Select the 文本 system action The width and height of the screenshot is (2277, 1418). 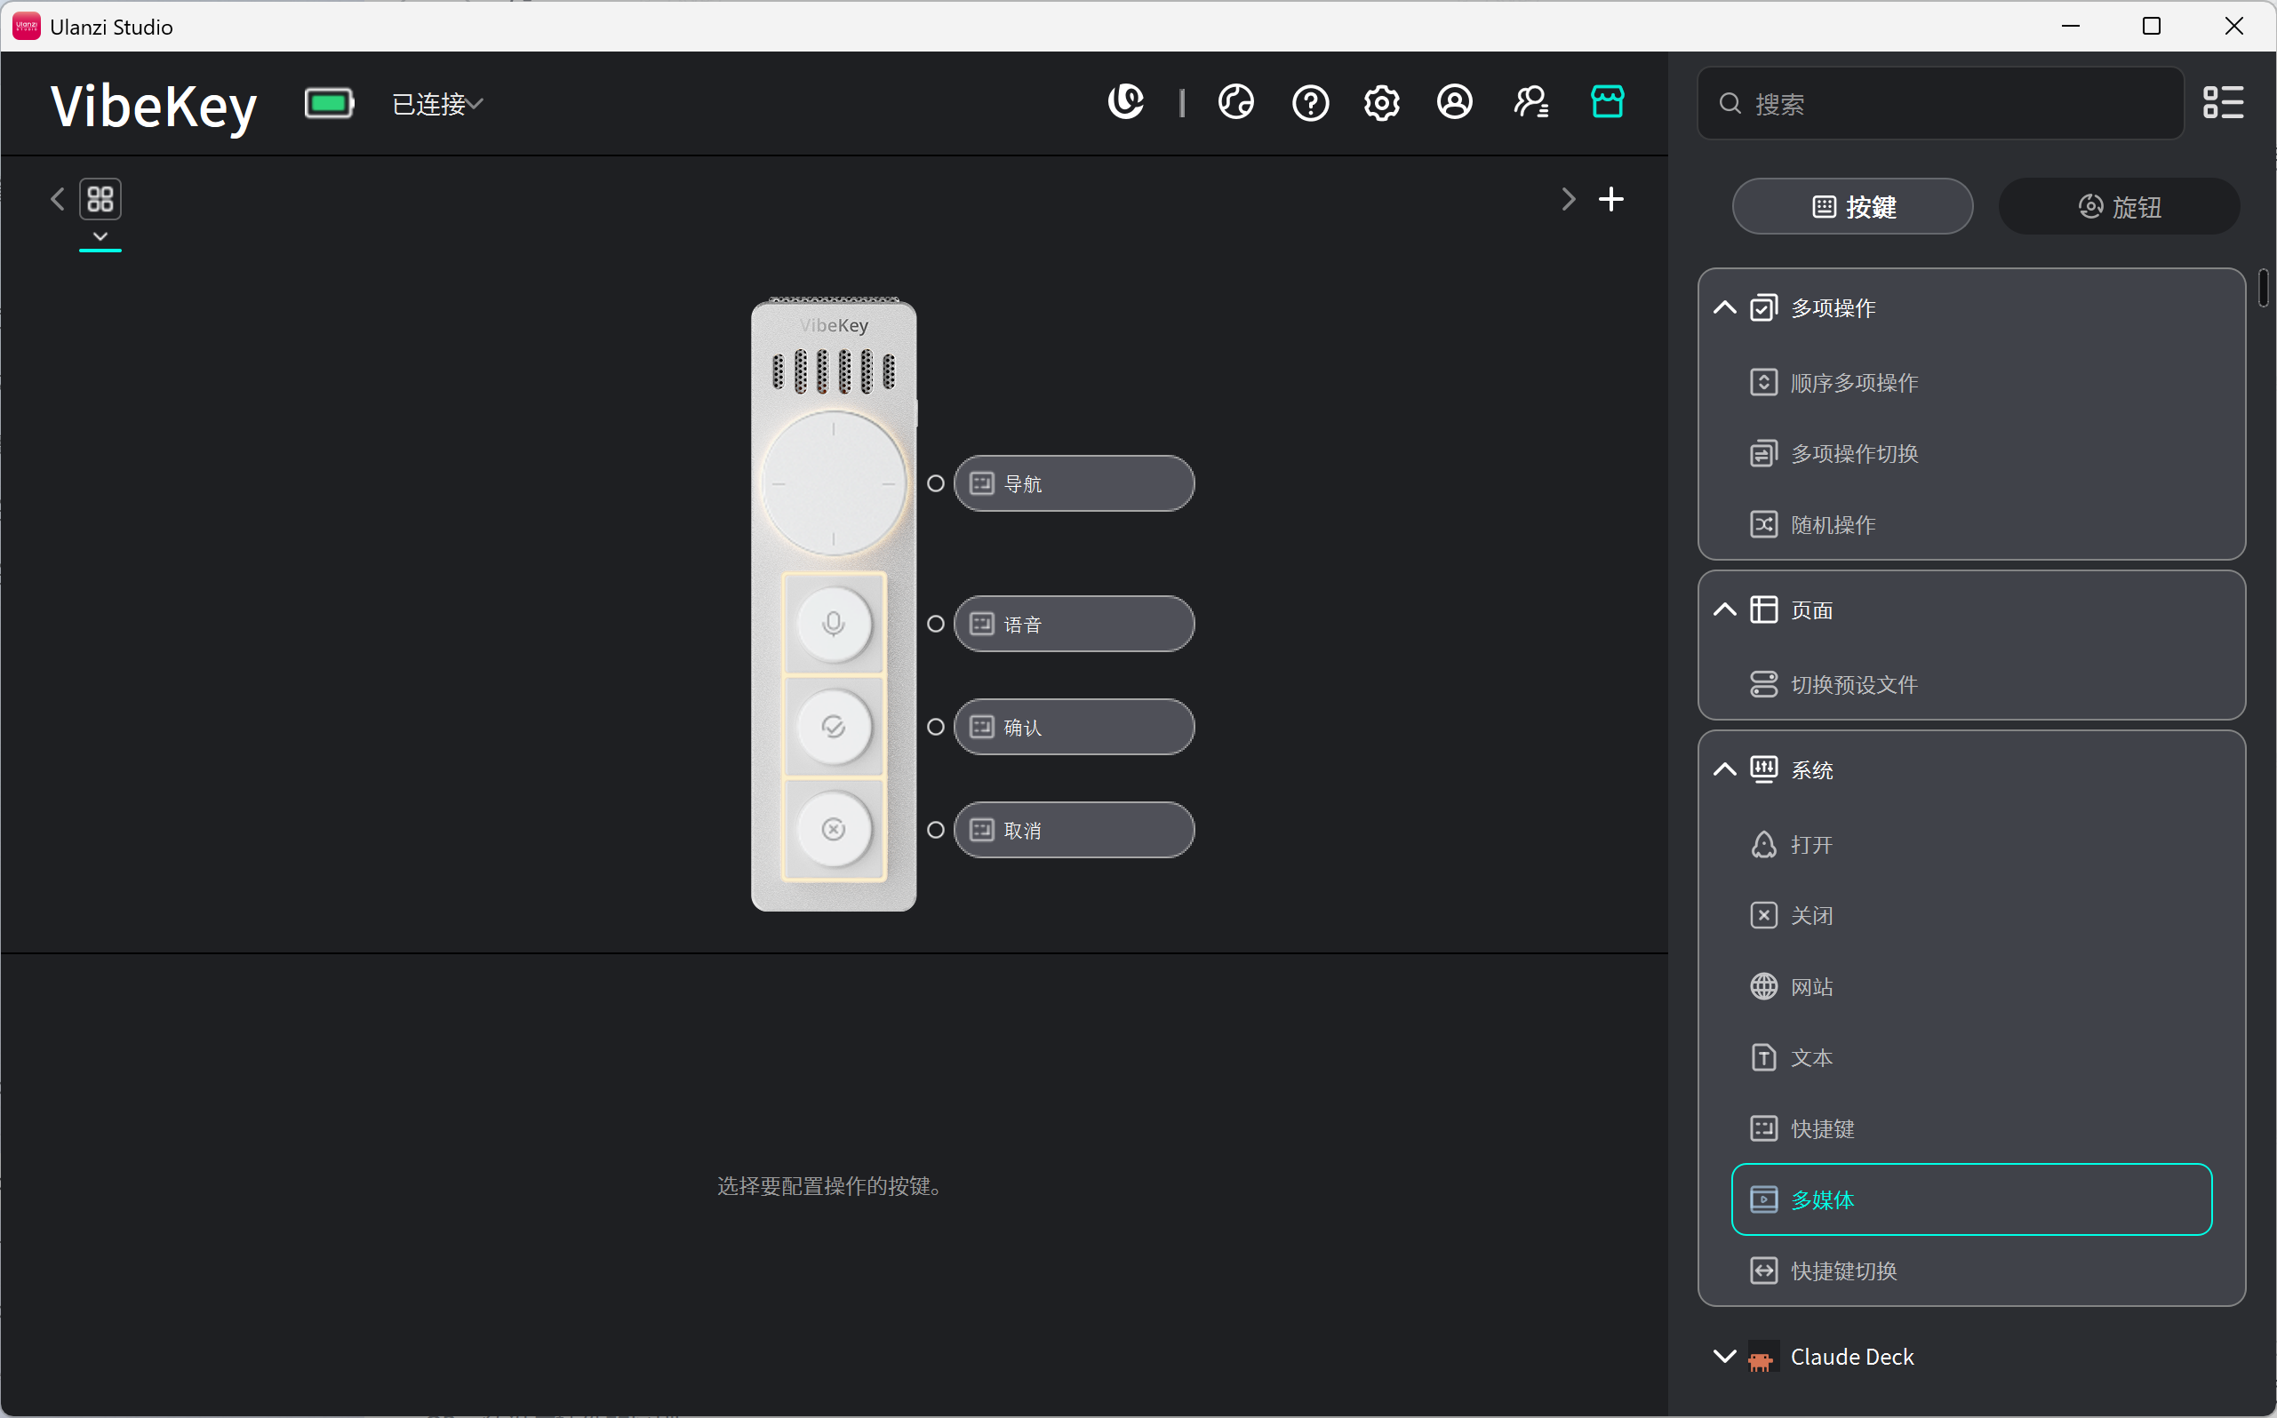tap(1971, 1058)
